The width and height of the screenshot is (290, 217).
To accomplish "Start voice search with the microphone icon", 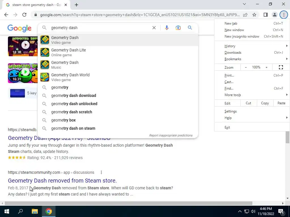I will [x=167, y=28].
